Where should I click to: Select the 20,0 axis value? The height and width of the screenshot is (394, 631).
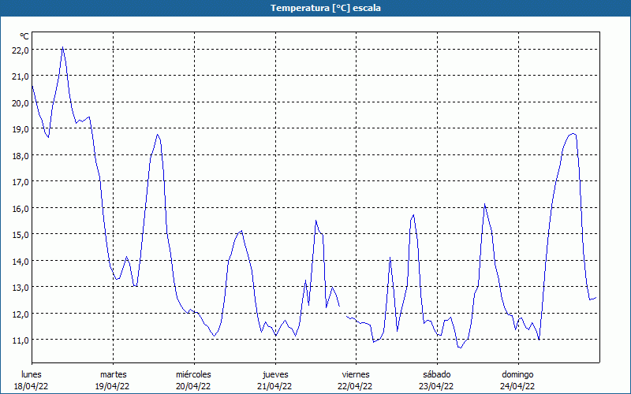click(x=21, y=103)
